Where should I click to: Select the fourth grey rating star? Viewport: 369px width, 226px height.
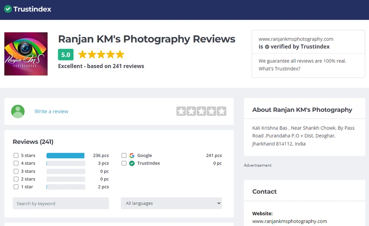[x=212, y=111]
